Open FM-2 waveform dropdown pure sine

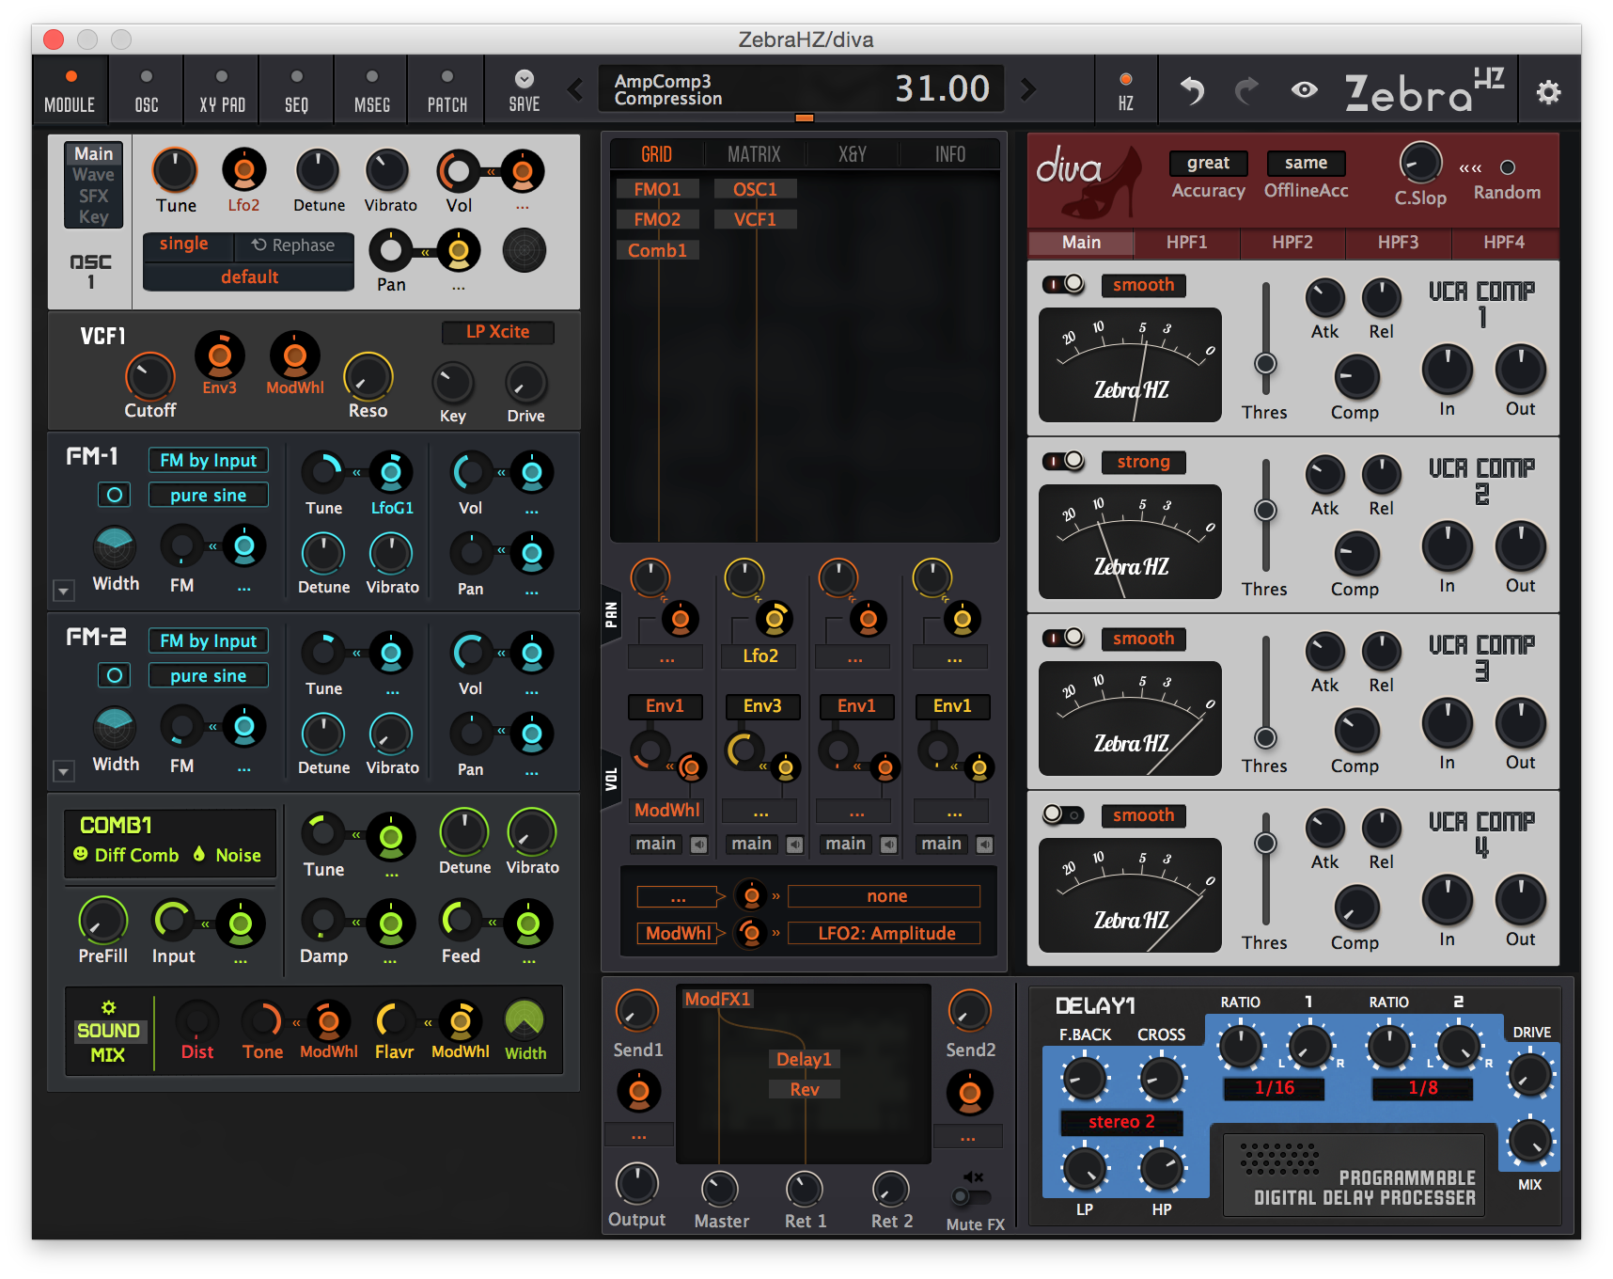click(x=208, y=675)
